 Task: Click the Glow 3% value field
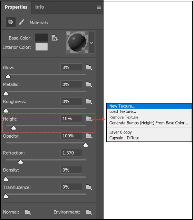71,67
